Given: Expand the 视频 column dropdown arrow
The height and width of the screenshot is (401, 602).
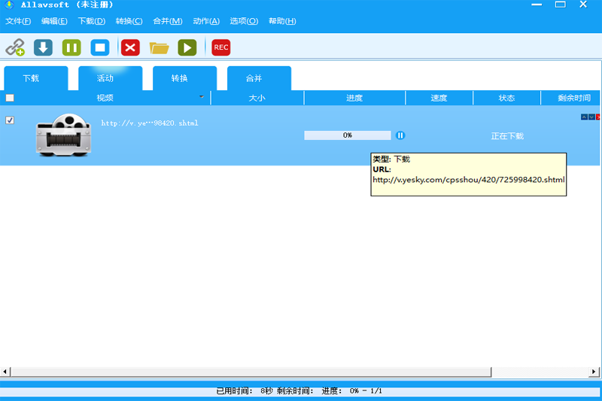Looking at the screenshot, I should coord(201,98).
